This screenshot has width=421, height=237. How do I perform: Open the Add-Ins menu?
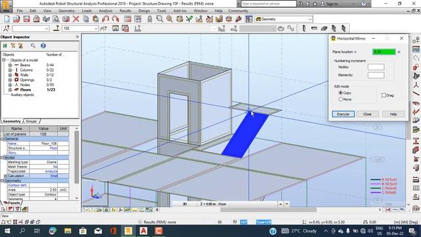point(180,11)
